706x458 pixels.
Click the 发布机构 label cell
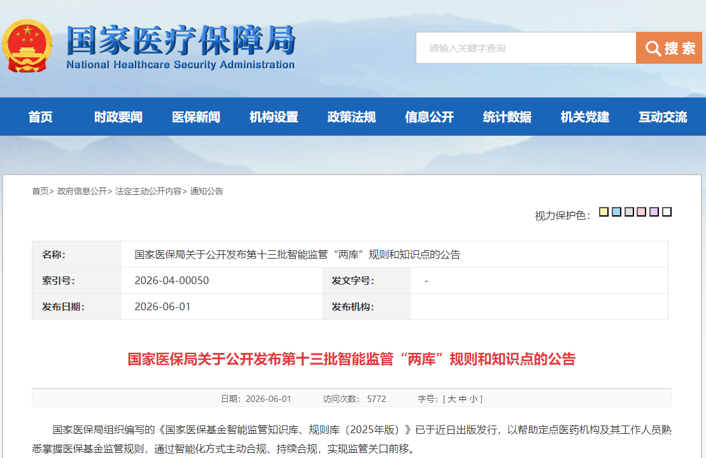click(367, 306)
